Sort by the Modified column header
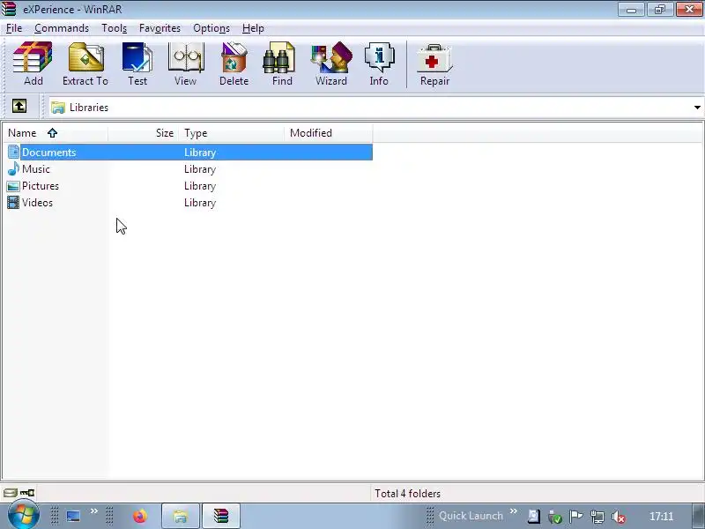 pos(329,133)
